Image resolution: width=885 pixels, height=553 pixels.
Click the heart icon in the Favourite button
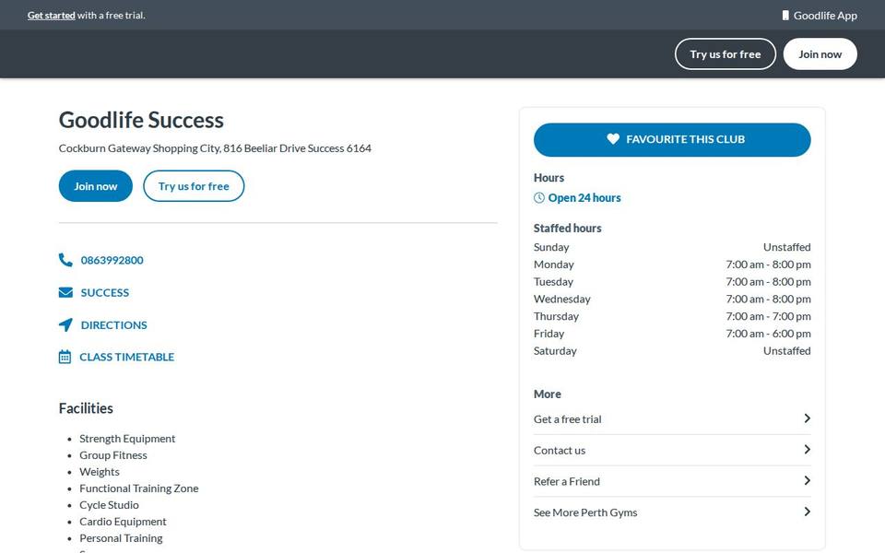pyautogui.click(x=613, y=139)
